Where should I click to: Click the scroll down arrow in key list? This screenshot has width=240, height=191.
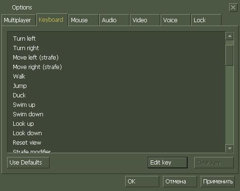tap(230, 148)
